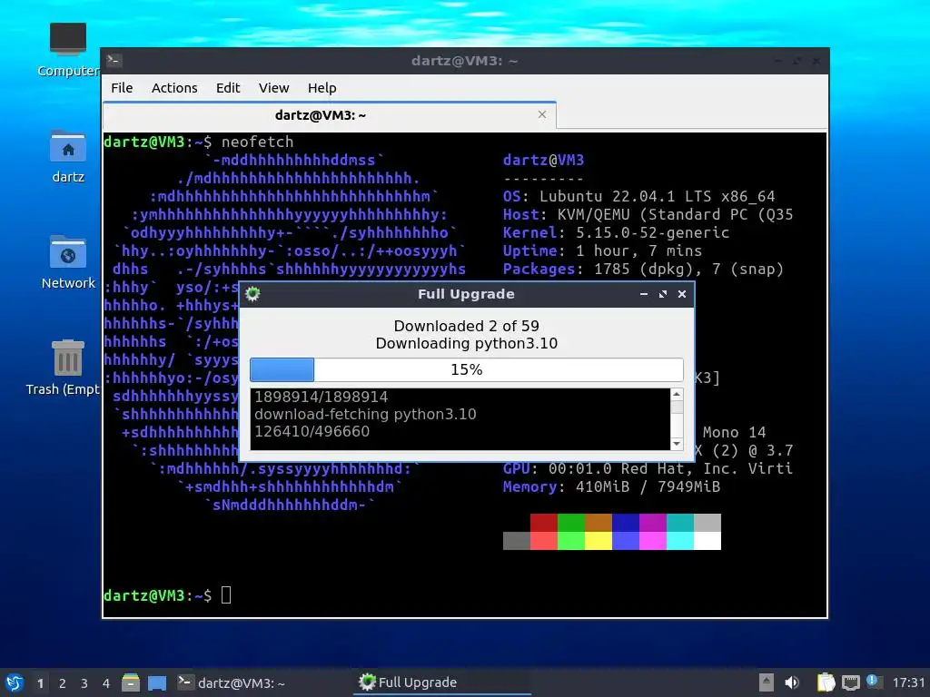Click the 'Packages: 1785 (dpkg)' line
Image resolution: width=930 pixels, height=697 pixels.
(x=643, y=269)
